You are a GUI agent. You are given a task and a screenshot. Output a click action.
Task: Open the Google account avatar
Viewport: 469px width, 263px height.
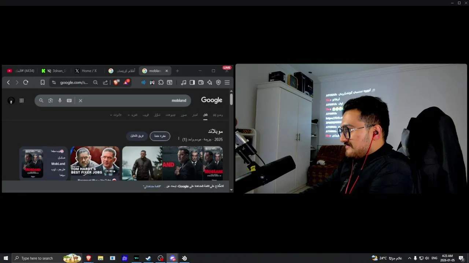tap(11, 100)
